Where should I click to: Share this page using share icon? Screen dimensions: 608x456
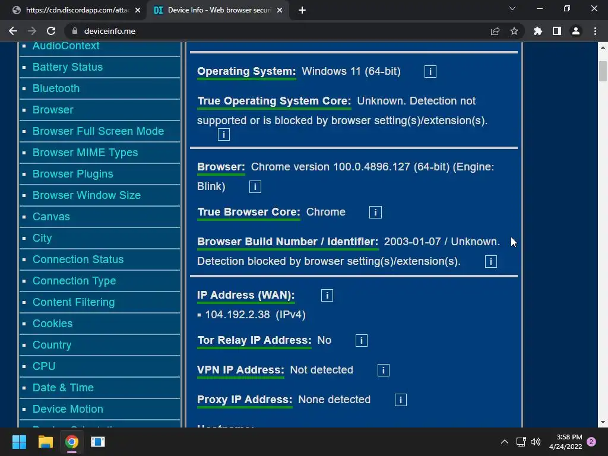pos(495,31)
